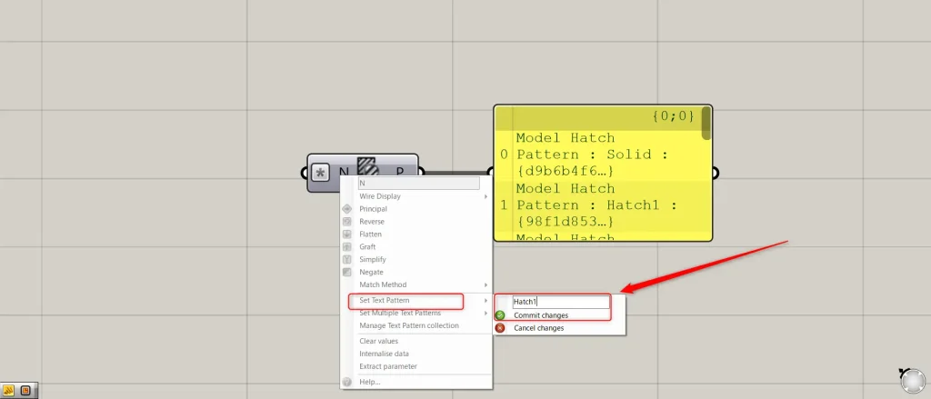The image size is (931, 399).
Task: Click the asterisk icon on the component
Action: [x=319, y=173]
